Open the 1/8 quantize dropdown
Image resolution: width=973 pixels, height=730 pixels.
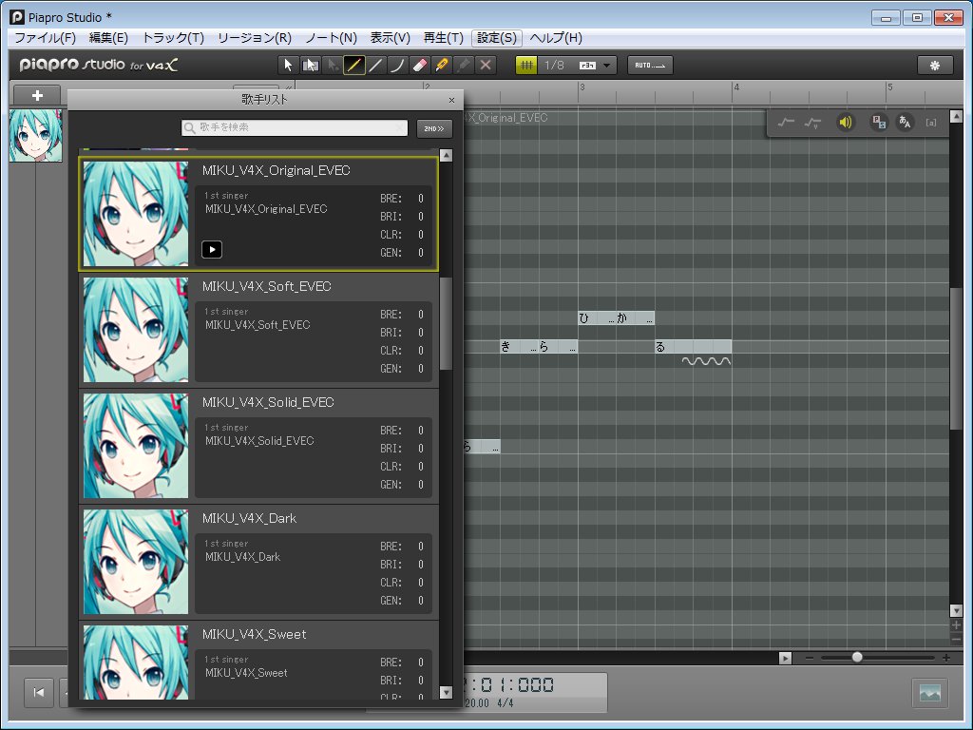click(x=606, y=65)
